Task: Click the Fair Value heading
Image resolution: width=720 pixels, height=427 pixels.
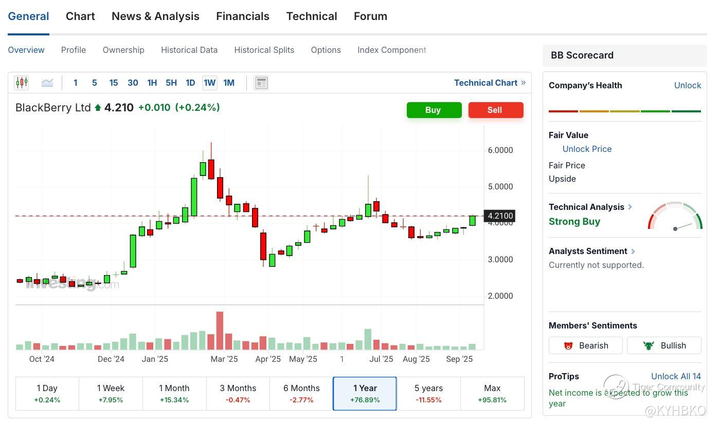Action: [568, 135]
